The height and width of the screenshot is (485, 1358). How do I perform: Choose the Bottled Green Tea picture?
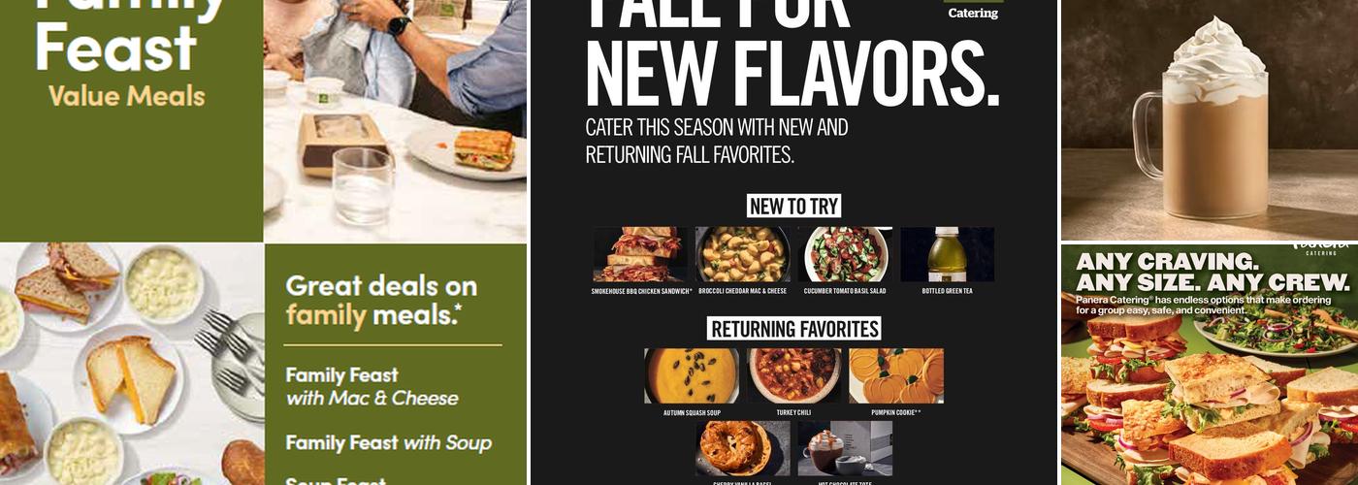point(948,254)
